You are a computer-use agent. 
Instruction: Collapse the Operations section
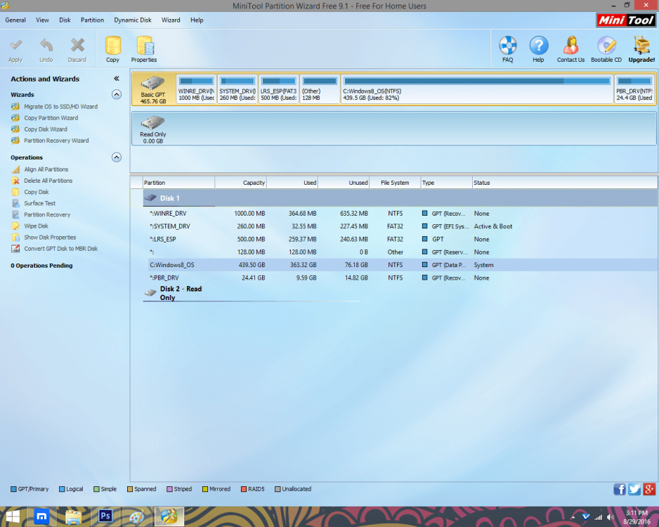coord(117,157)
